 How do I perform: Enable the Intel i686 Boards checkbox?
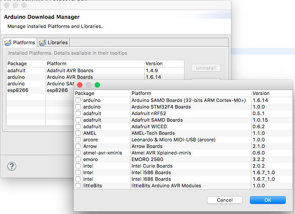pos(78,179)
